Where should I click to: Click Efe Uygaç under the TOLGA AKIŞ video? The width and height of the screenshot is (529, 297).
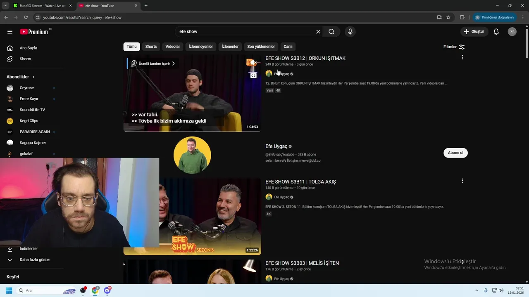[x=281, y=197]
